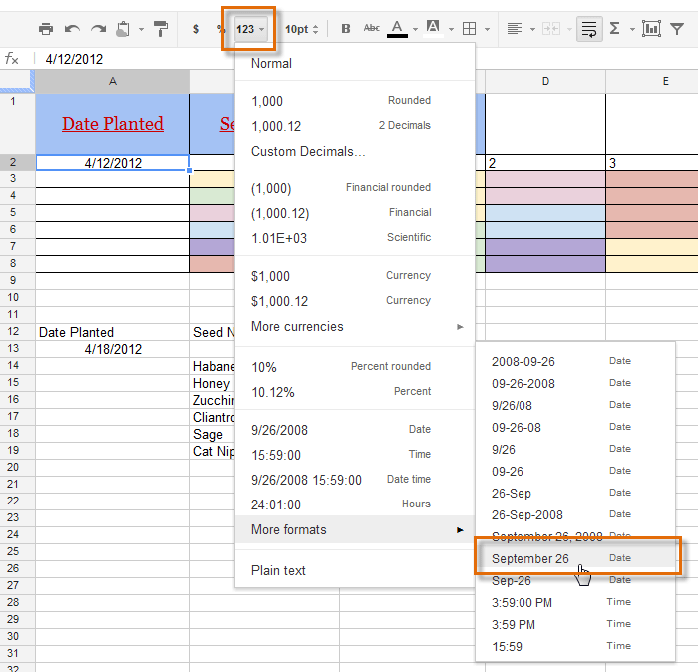Select the September 26 date format
Image resolution: width=698 pixels, height=672 pixels.
pyautogui.click(x=575, y=558)
